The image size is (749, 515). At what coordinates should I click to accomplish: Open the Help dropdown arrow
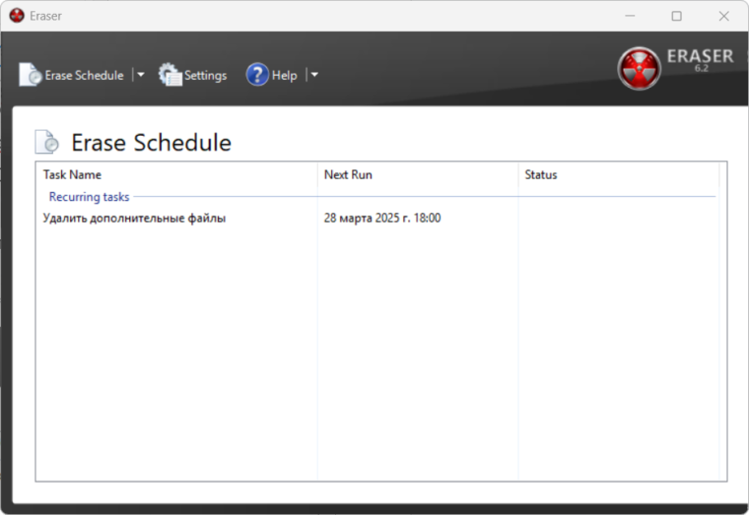pyautogui.click(x=314, y=75)
